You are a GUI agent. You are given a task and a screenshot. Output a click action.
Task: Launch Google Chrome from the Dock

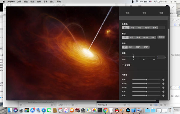coord(106,110)
